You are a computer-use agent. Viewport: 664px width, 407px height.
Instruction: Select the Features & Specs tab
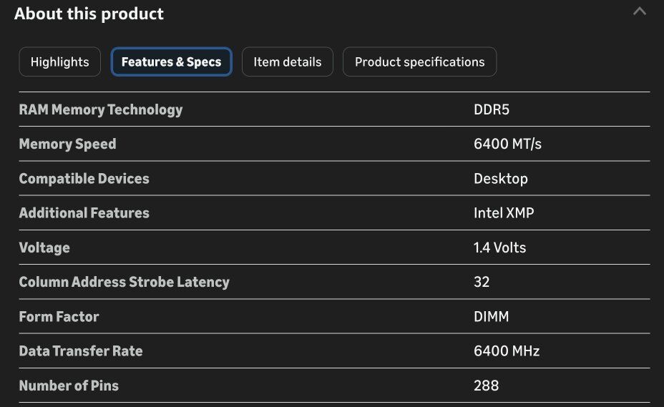click(x=171, y=62)
